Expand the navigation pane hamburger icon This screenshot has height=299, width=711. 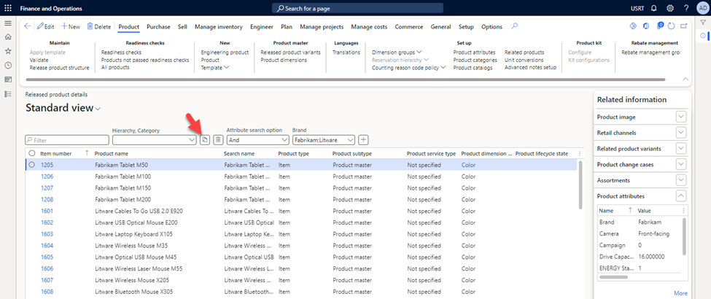point(8,23)
